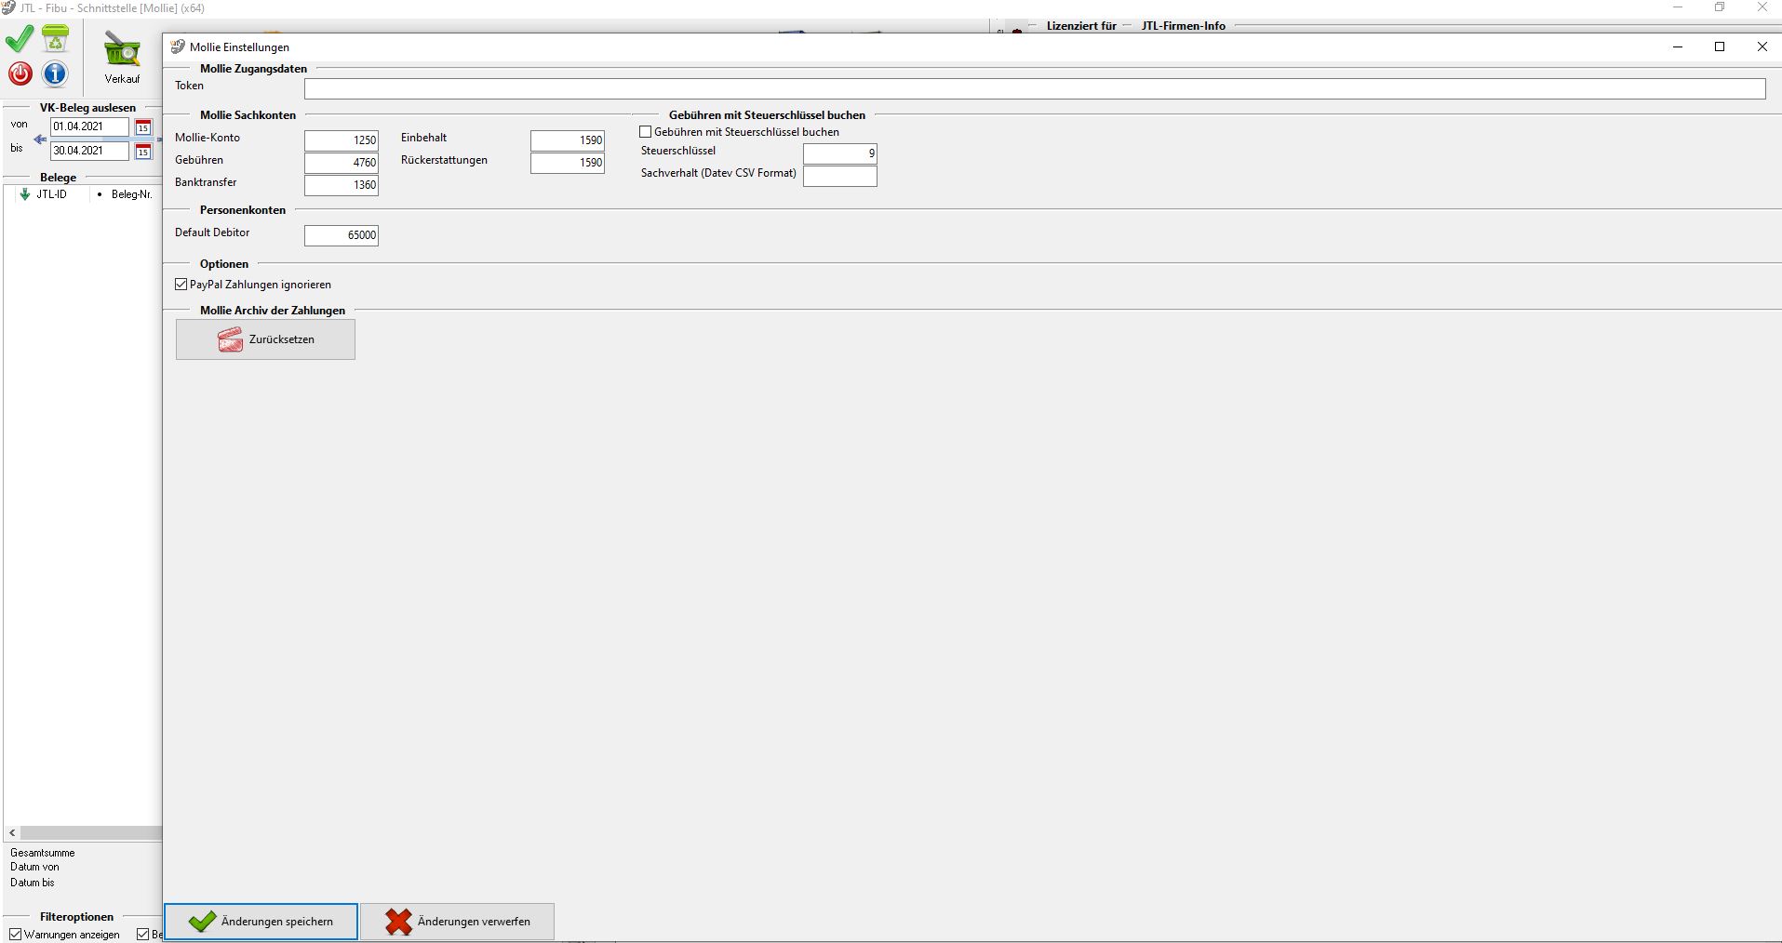Uncheck 'PayPal Zahlungen ignorieren'
The width and height of the screenshot is (1782, 943).
tap(181, 285)
